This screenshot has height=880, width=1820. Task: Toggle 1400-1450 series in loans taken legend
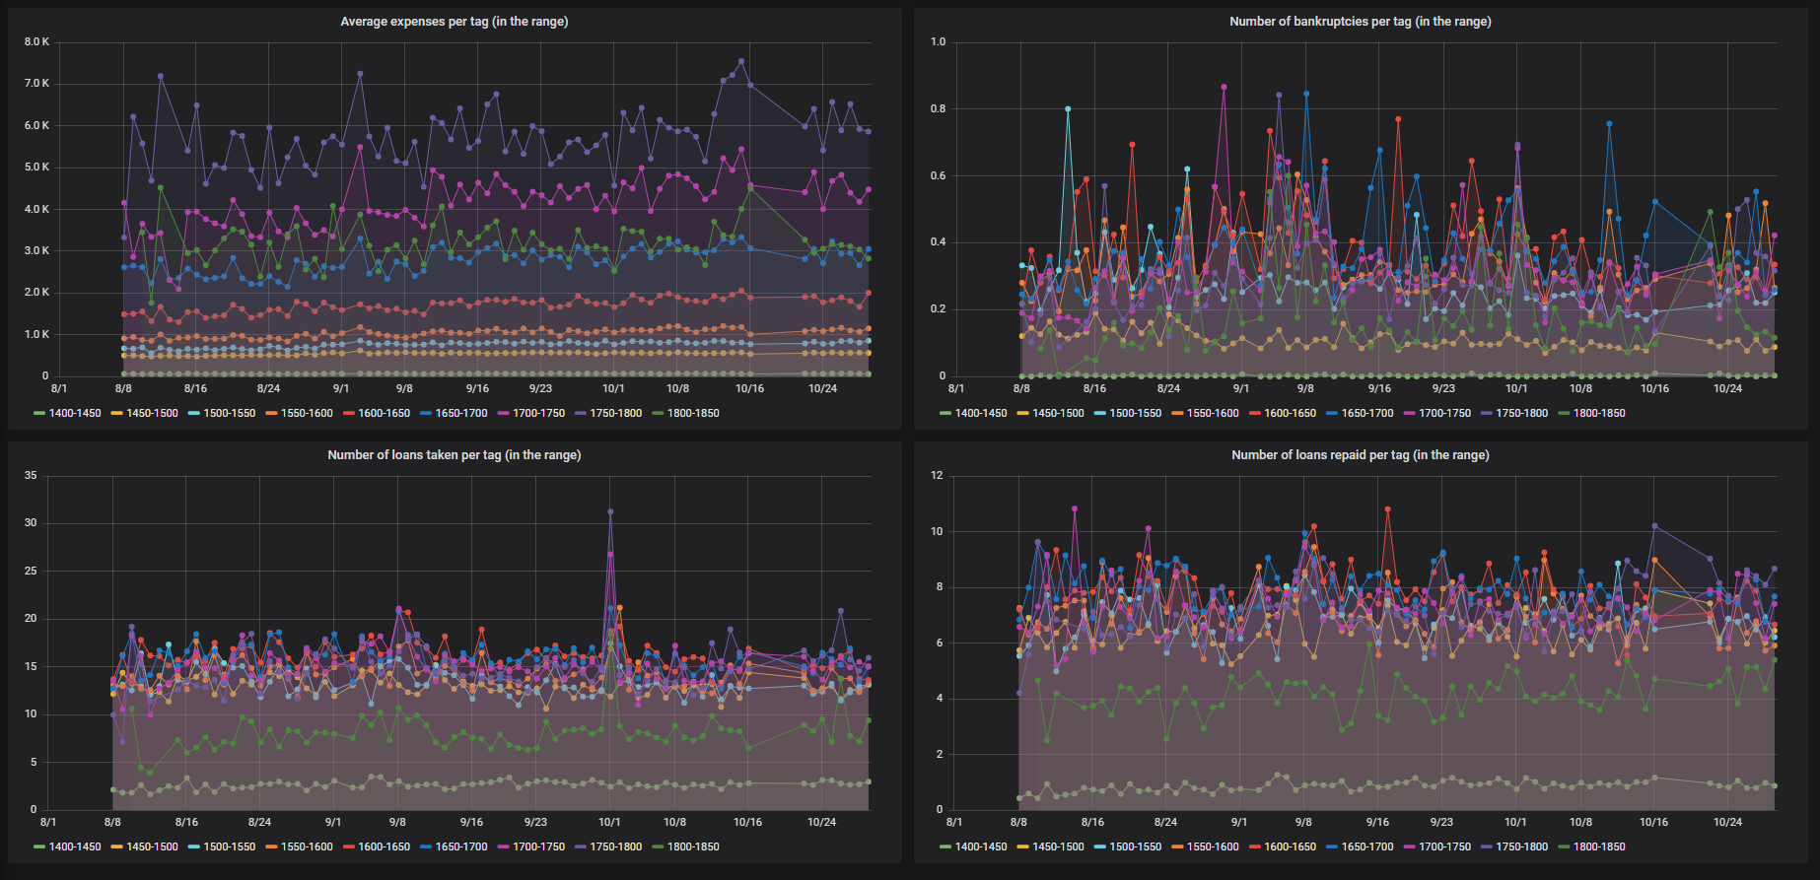click(67, 846)
